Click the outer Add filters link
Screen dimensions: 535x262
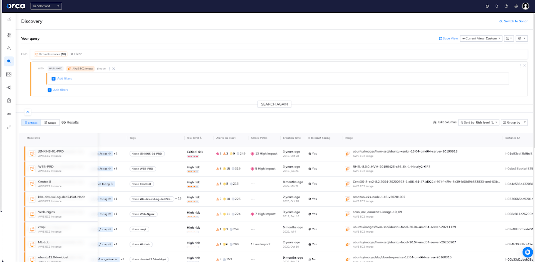click(58, 90)
